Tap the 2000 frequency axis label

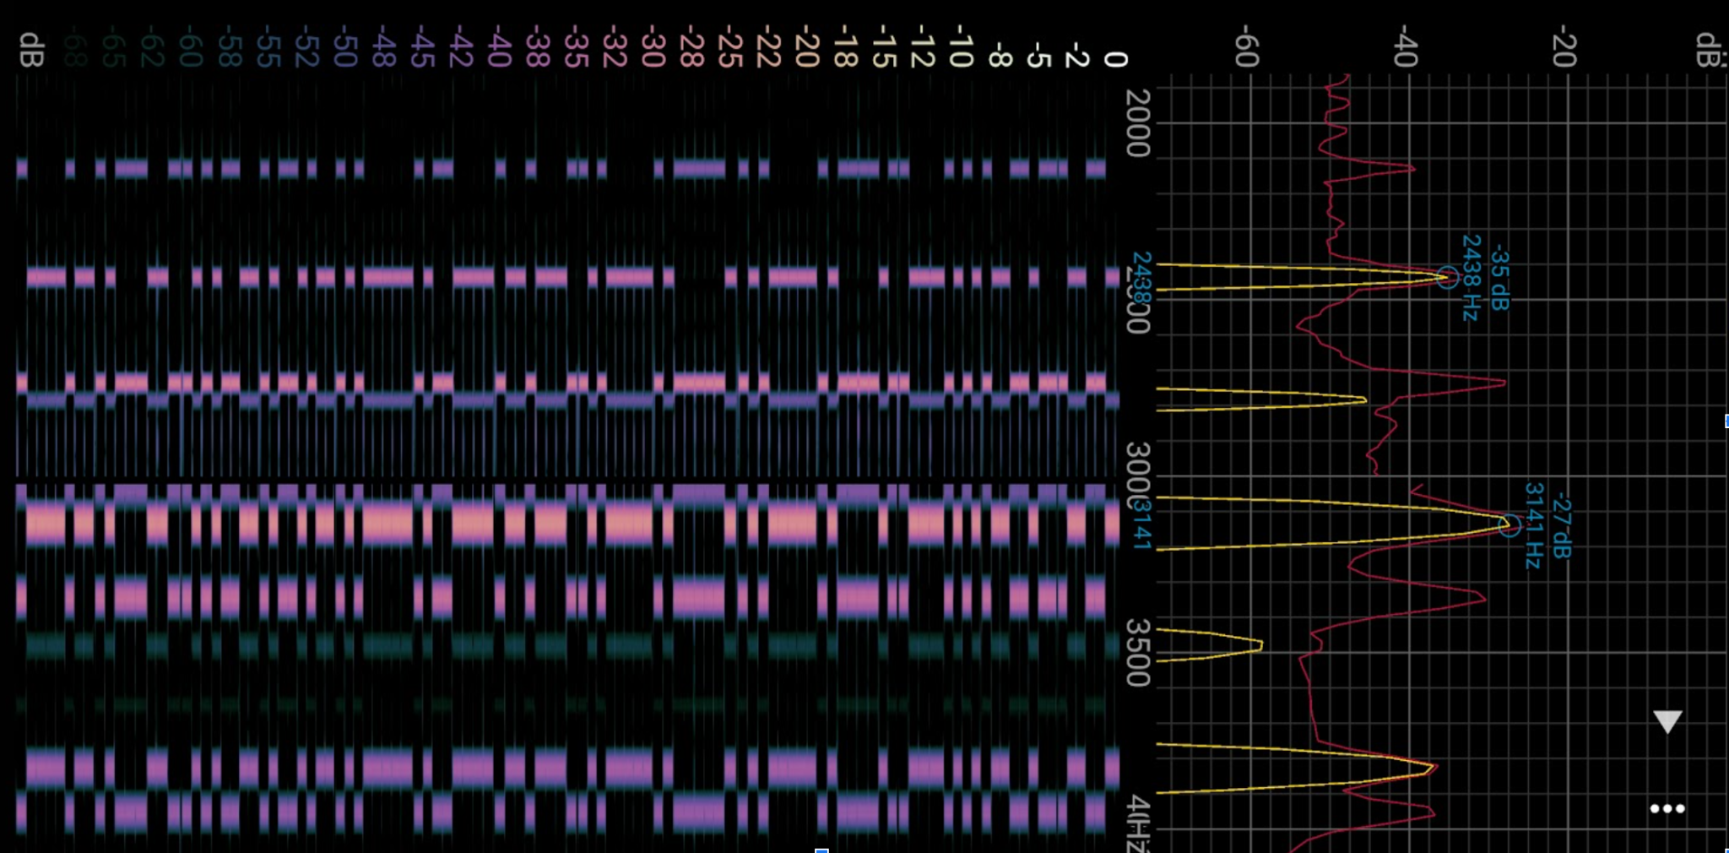click(x=1139, y=123)
